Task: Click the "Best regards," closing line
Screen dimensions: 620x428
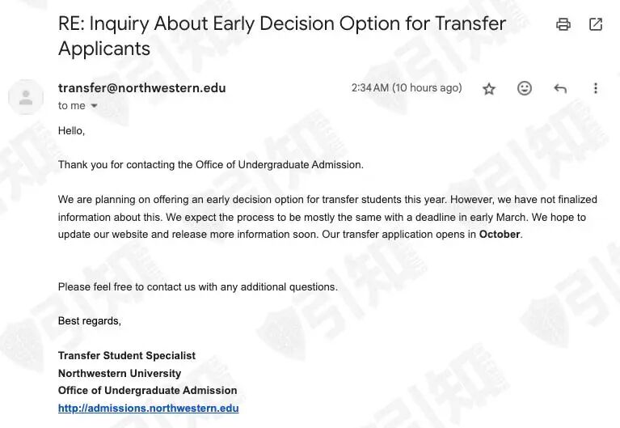Action: pos(90,320)
